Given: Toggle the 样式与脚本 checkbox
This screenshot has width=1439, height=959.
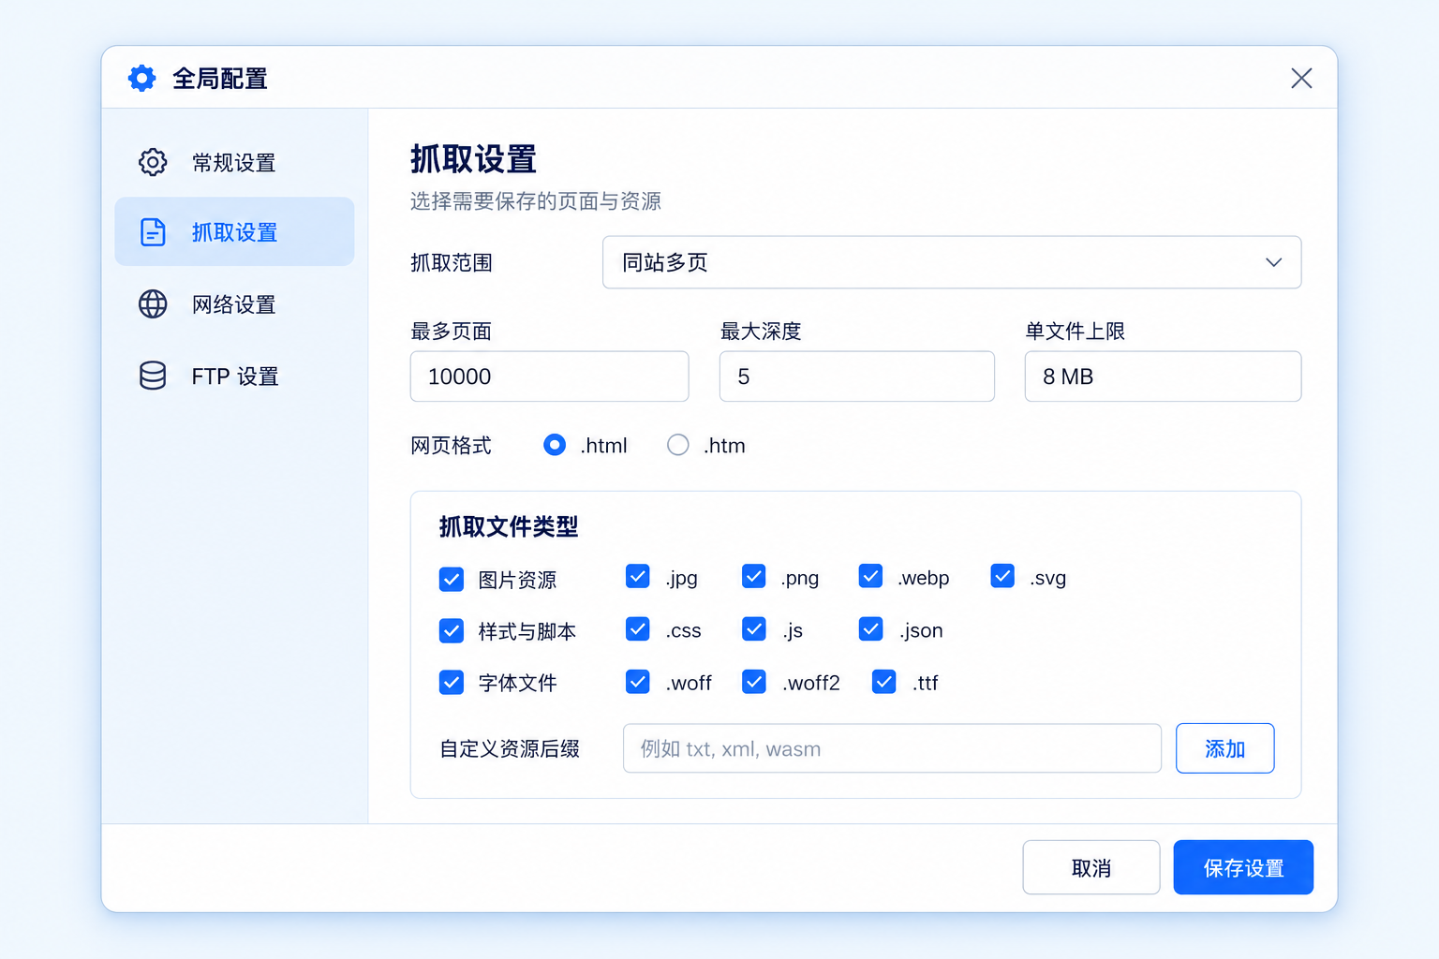Looking at the screenshot, I should click(x=452, y=631).
